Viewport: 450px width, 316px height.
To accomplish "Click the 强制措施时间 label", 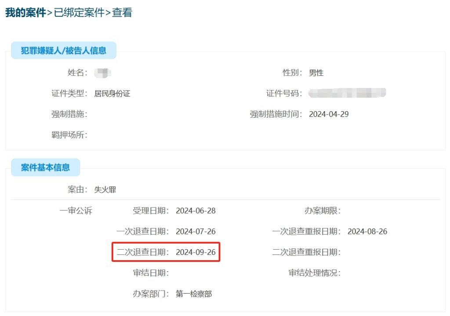I will [276, 114].
